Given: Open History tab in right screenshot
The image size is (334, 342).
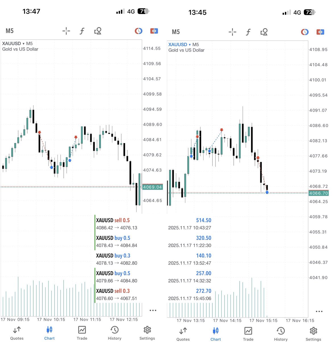Looking at the screenshot, I should click(x=281, y=334).
